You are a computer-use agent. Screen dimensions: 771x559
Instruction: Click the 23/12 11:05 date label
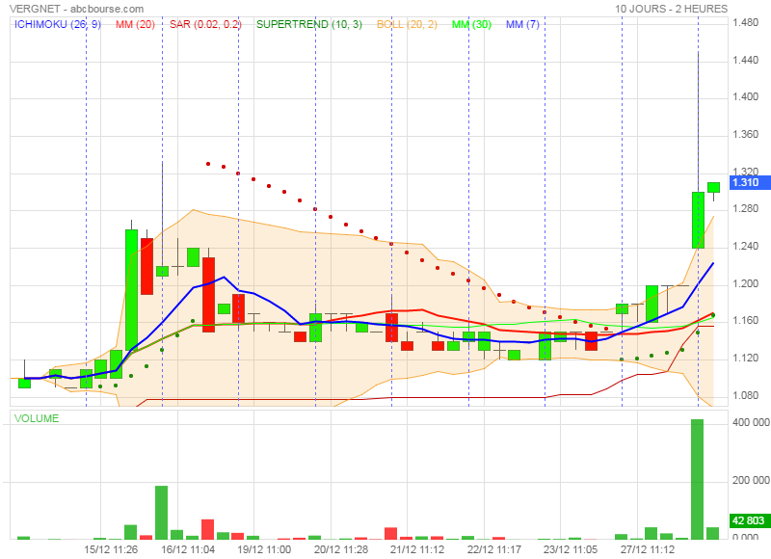click(x=571, y=549)
